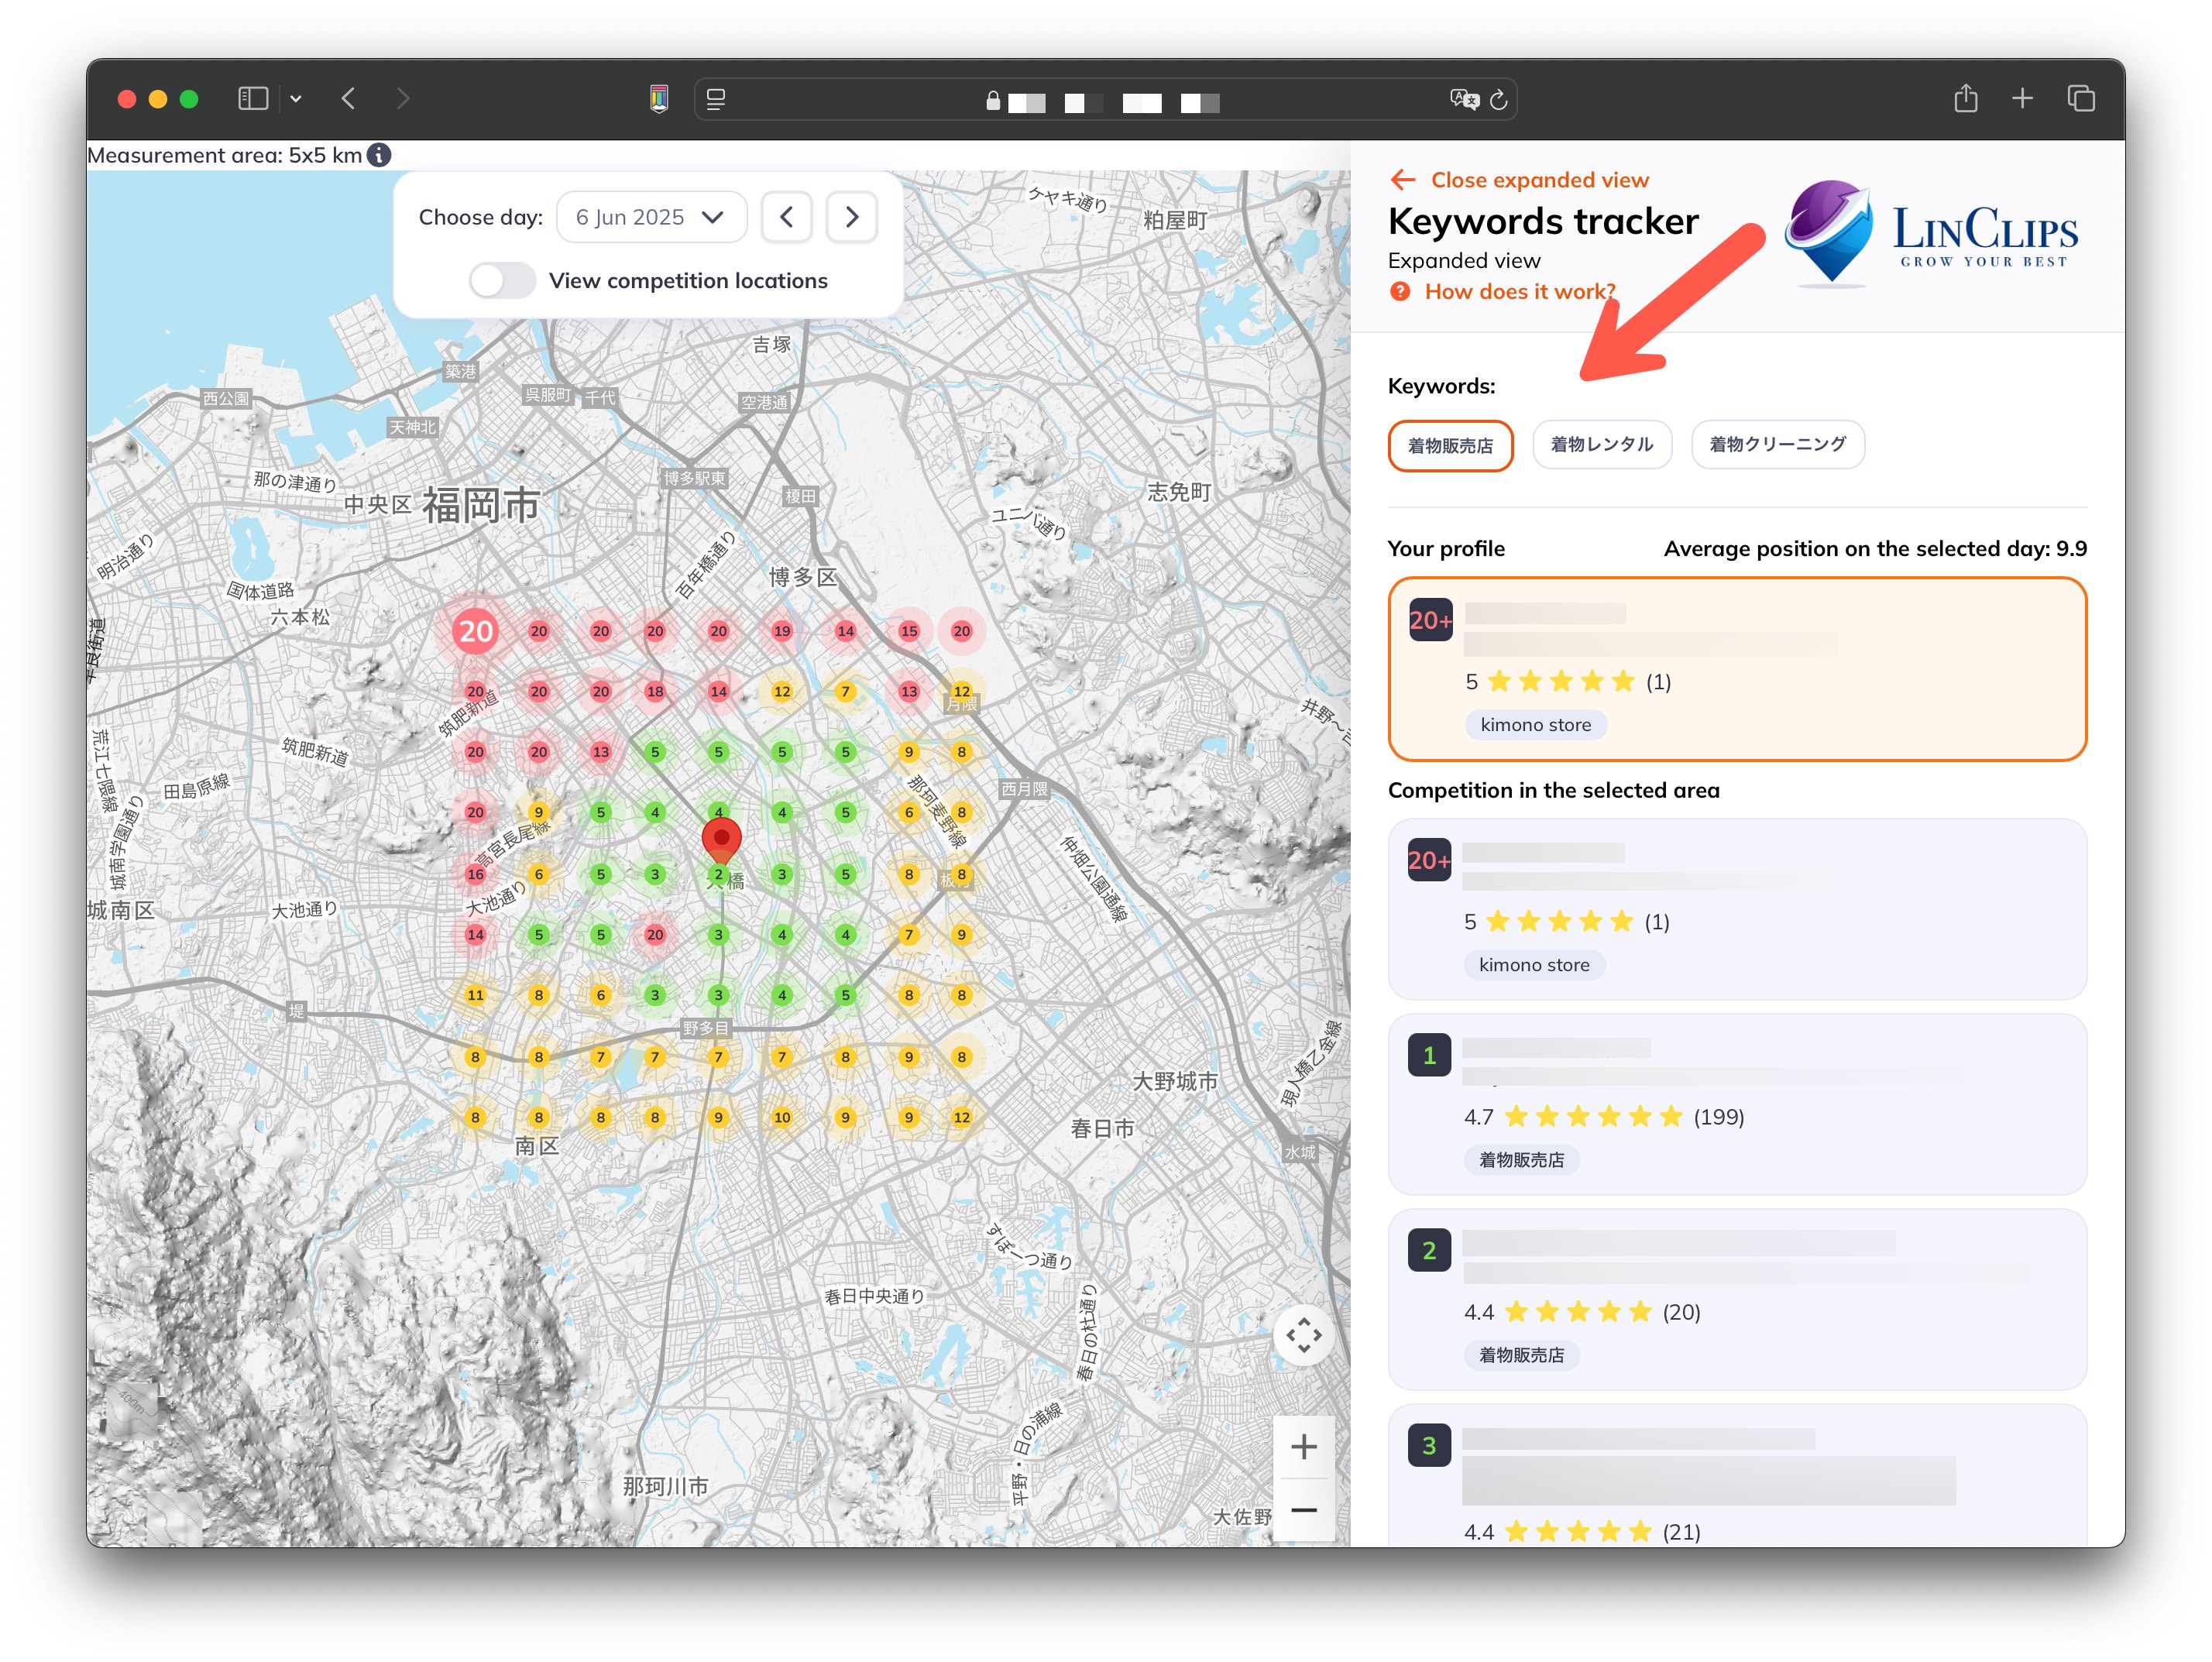
Task: Click the 10 marker in the bottom row
Action: (782, 1117)
